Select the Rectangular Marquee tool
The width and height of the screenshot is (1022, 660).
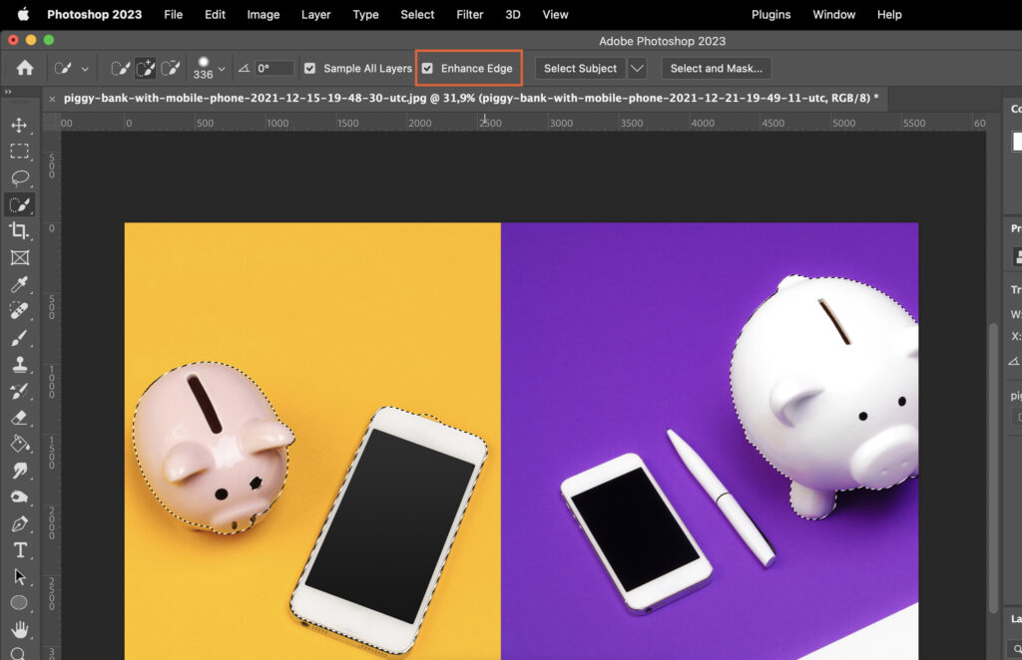21,152
